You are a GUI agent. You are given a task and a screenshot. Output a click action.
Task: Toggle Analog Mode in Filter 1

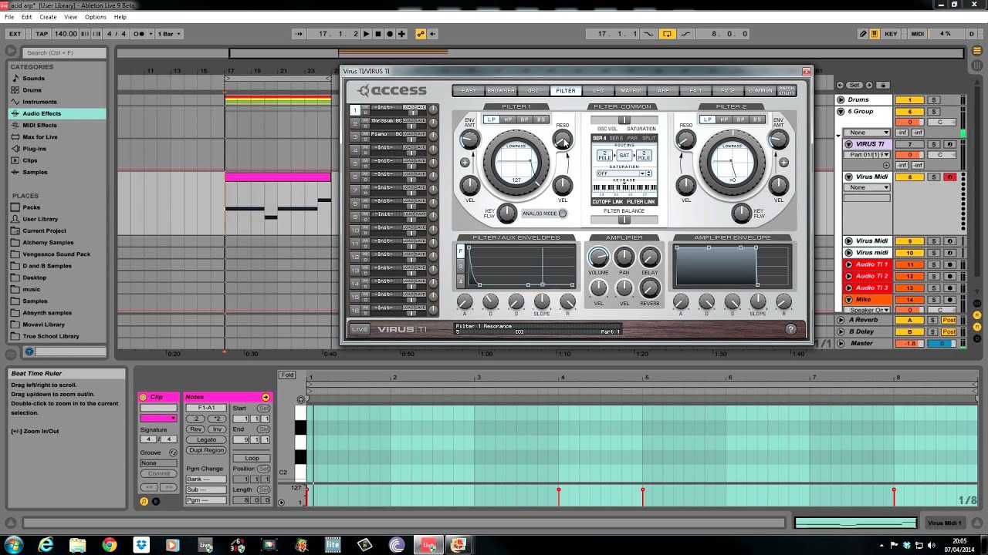(x=563, y=214)
